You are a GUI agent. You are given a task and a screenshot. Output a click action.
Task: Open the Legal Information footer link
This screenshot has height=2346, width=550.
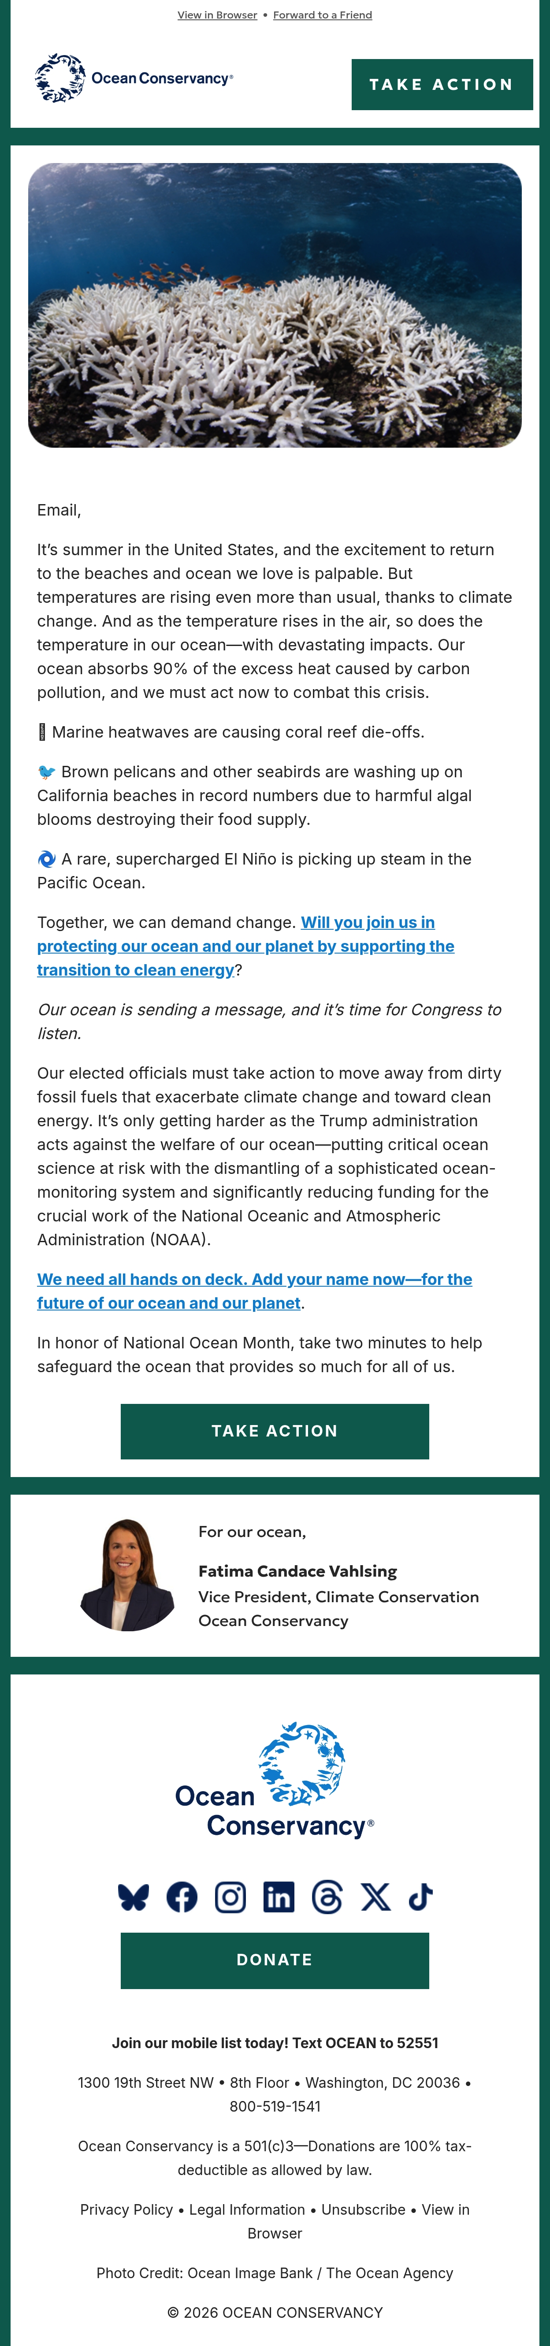tap(247, 2209)
